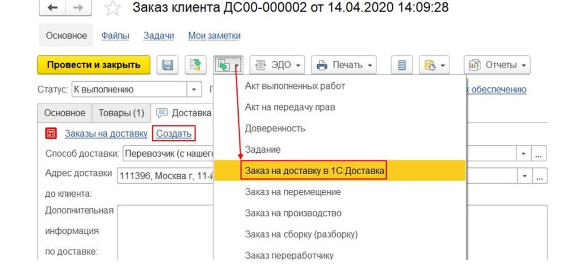This screenshot has width=578, height=266.
Task: Open the Статус combo box arrow
Action: pos(195,90)
